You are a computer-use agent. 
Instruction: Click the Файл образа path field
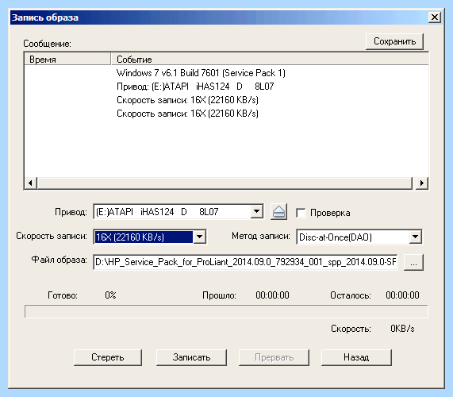point(245,262)
